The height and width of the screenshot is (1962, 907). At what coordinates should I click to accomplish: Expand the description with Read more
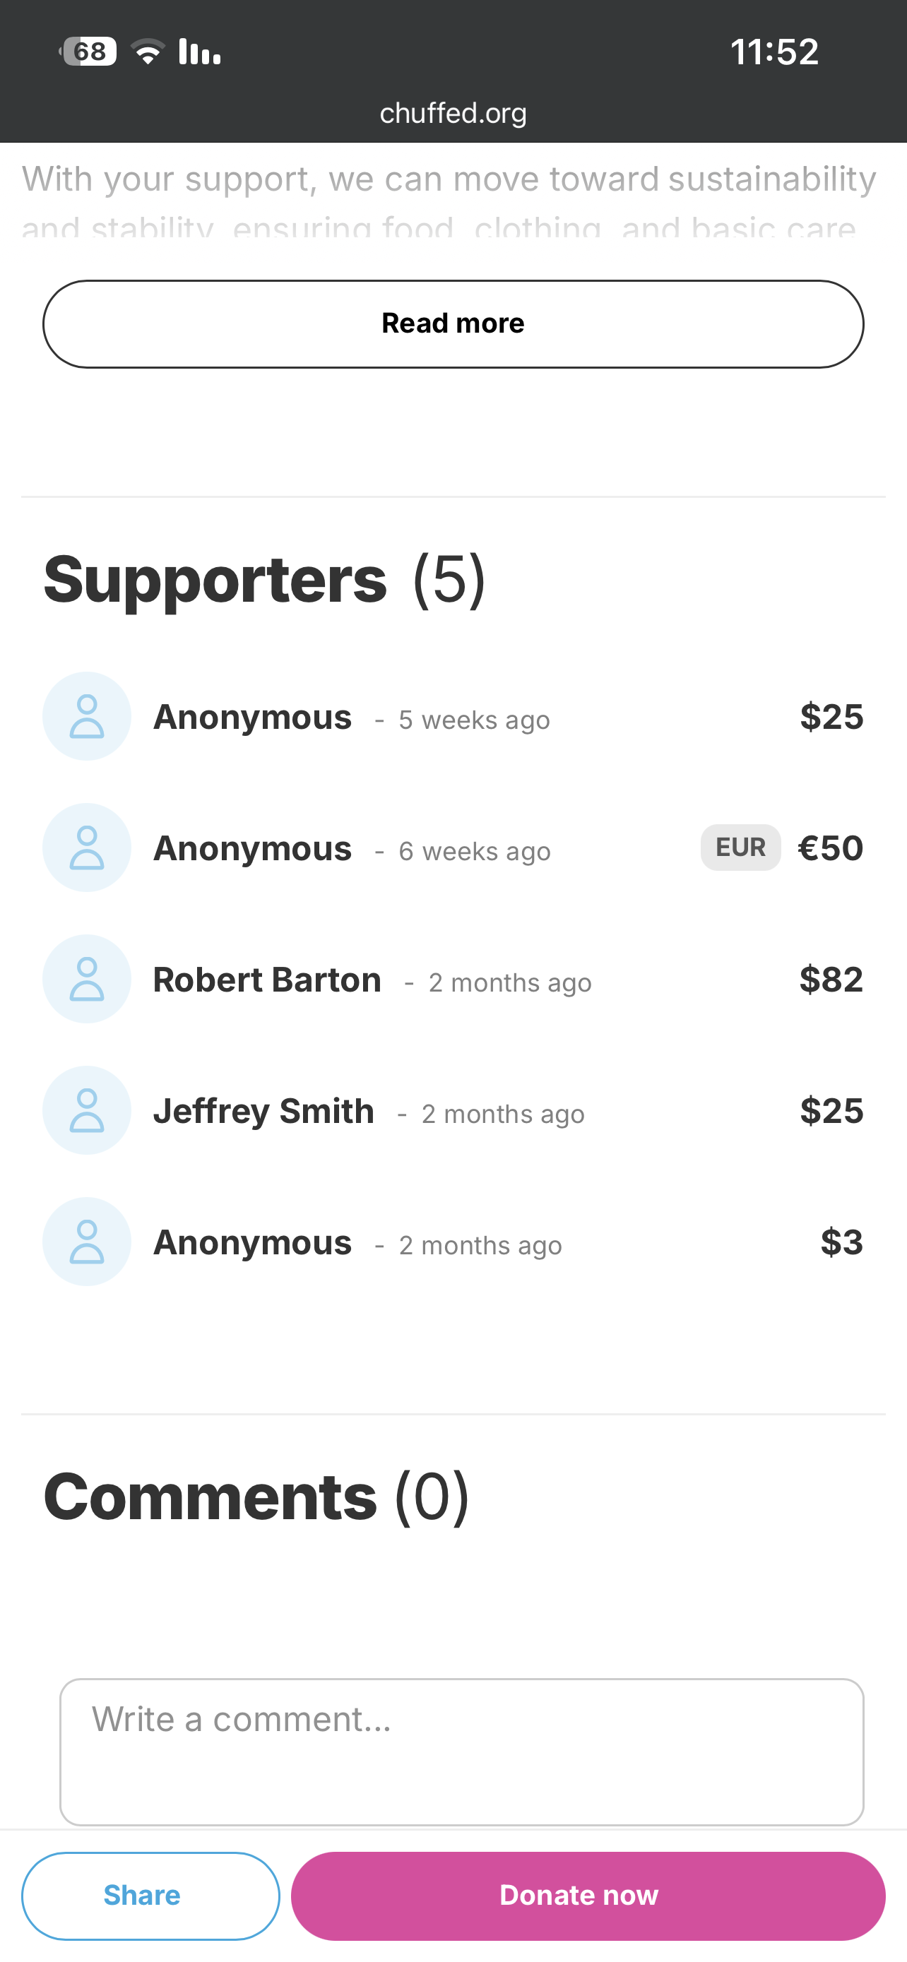pyautogui.click(x=453, y=323)
